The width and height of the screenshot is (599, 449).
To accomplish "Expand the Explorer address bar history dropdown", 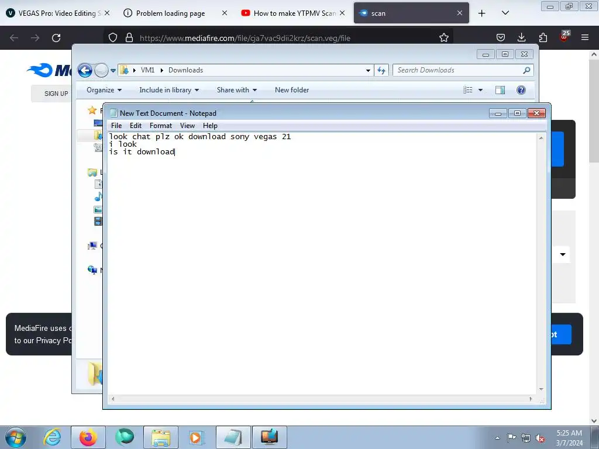I will click(369, 70).
